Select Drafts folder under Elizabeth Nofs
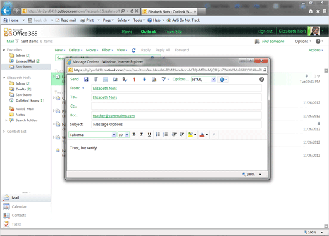 (x=20, y=89)
